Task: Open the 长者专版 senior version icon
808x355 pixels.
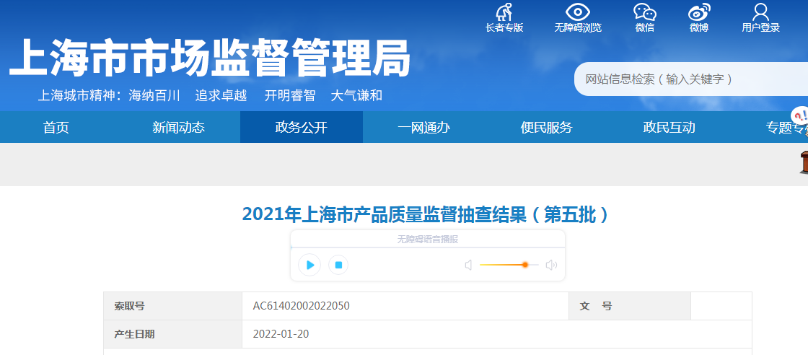Action: point(504,12)
